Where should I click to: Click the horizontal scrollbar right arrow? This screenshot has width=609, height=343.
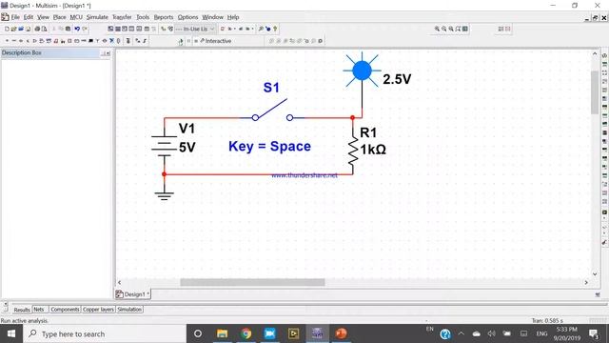pos(586,282)
